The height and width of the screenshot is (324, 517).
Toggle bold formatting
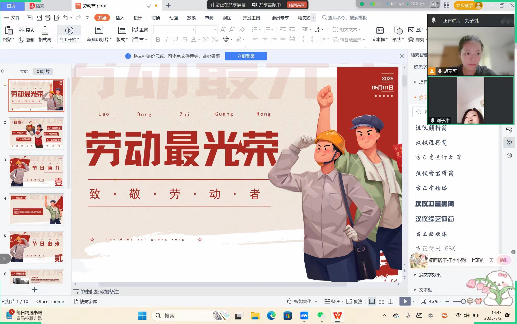158,40
